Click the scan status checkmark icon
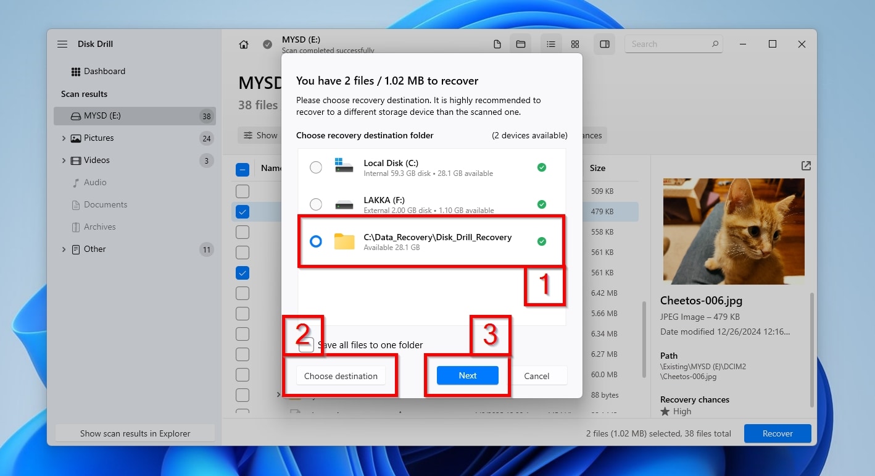 [x=267, y=44]
